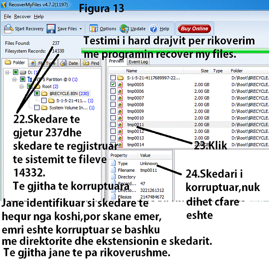Click the Filename property page icon

point(113,170)
